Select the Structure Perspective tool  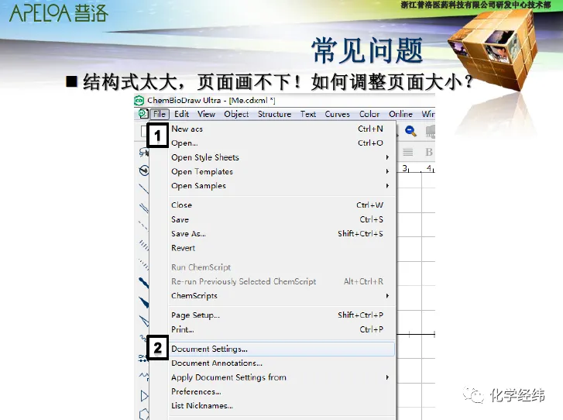tap(144, 170)
